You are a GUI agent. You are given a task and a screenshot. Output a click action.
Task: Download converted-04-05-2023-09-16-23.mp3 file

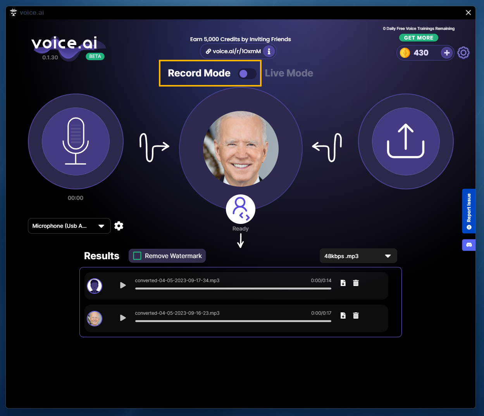[x=343, y=315]
